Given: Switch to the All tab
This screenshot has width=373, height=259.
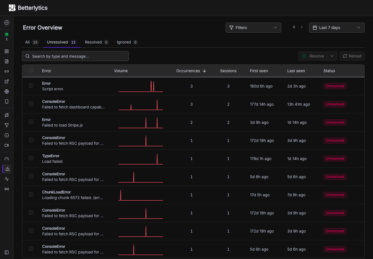Looking at the screenshot, I should point(32,42).
